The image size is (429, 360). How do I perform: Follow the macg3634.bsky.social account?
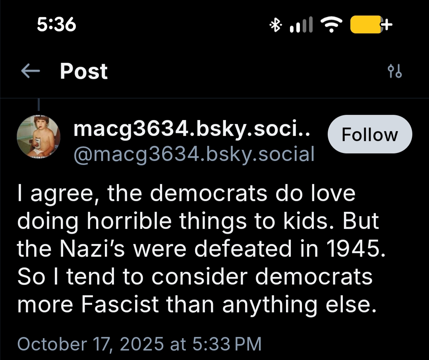point(369,134)
